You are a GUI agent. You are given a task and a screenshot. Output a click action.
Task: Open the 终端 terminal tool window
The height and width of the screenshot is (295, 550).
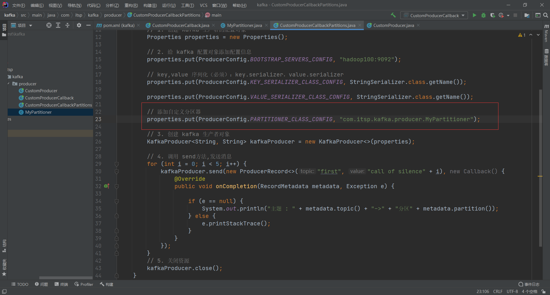pyautogui.click(x=61, y=284)
